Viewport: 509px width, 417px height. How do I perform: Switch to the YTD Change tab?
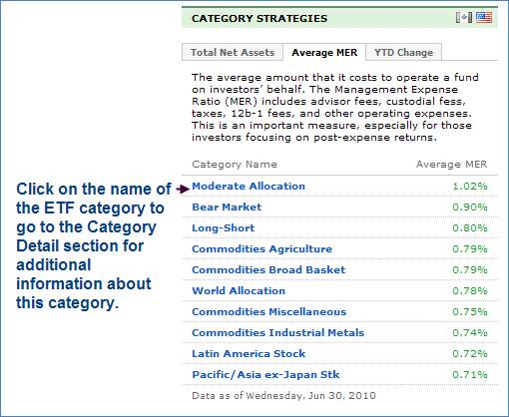[x=403, y=52]
